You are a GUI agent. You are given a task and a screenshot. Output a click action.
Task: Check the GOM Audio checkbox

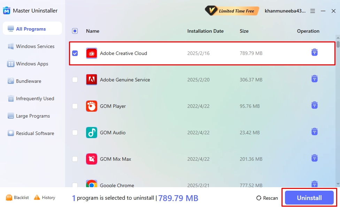[75, 133]
